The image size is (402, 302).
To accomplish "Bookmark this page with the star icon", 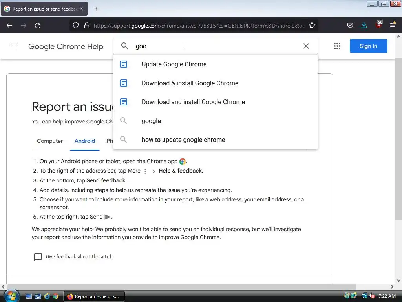I will [312, 26].
